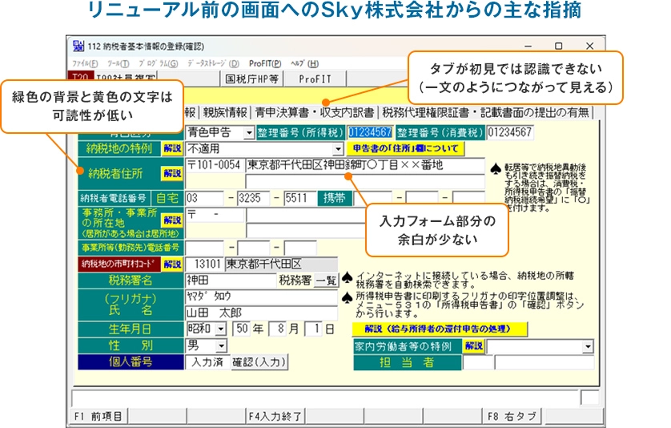671x428 pixels.
Task: Click the 解説 icon beside 納税地の特例
Action: point(172,148)
